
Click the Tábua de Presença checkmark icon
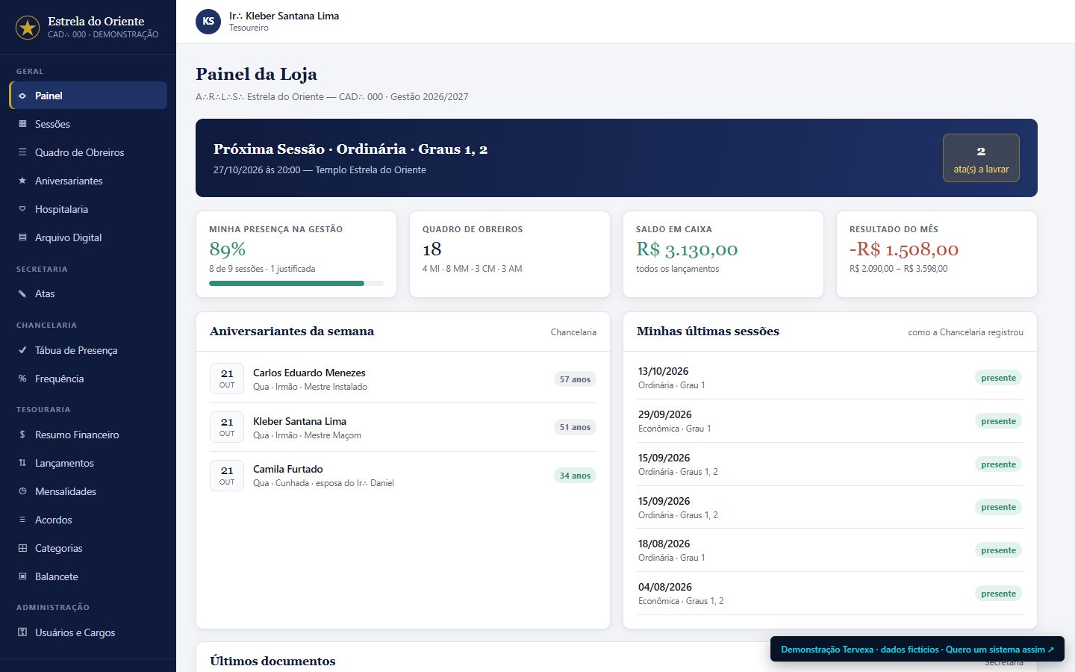point(22,350)
